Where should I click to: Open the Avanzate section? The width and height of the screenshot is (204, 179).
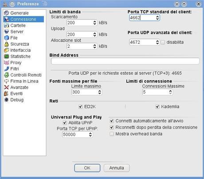19,87
